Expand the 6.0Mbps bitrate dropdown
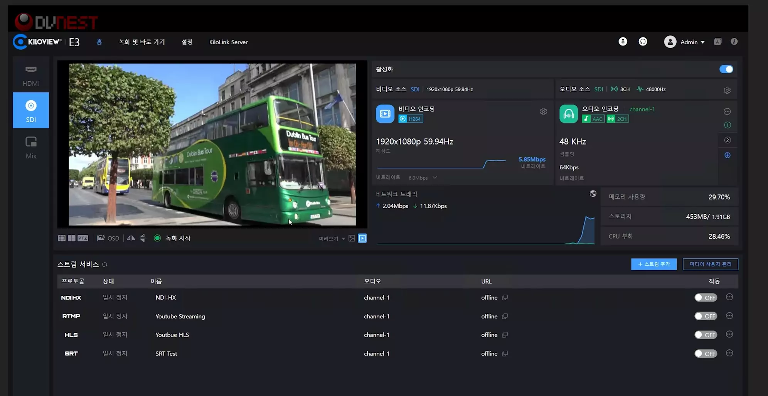The image size is (768, 396). 423,178
